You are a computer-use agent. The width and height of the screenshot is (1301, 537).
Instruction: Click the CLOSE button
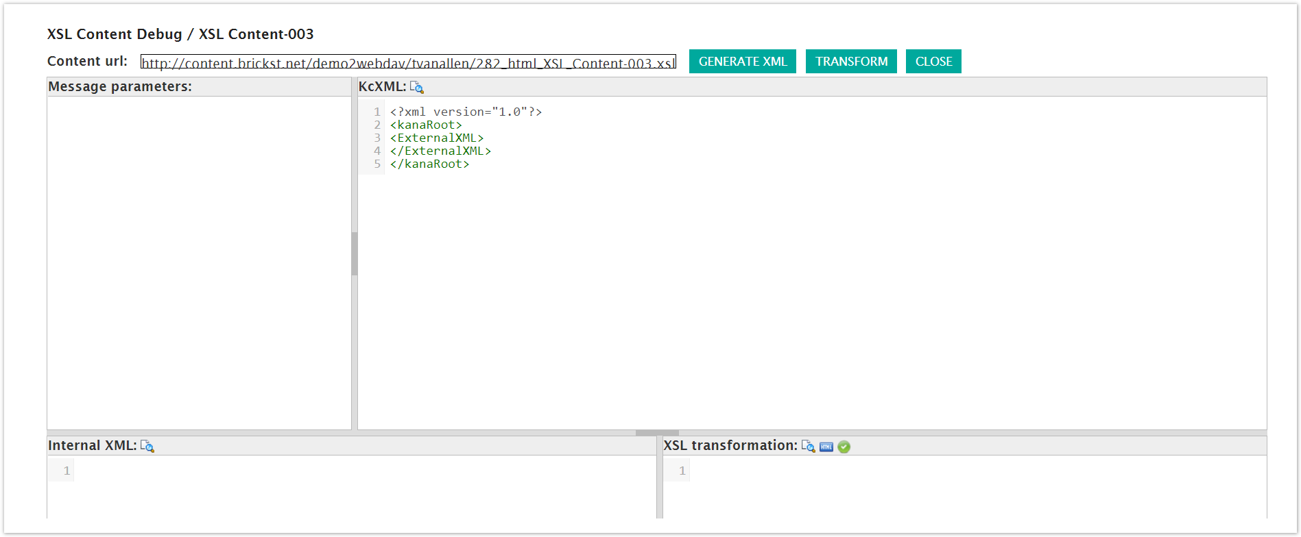click(x=933, y=62)
